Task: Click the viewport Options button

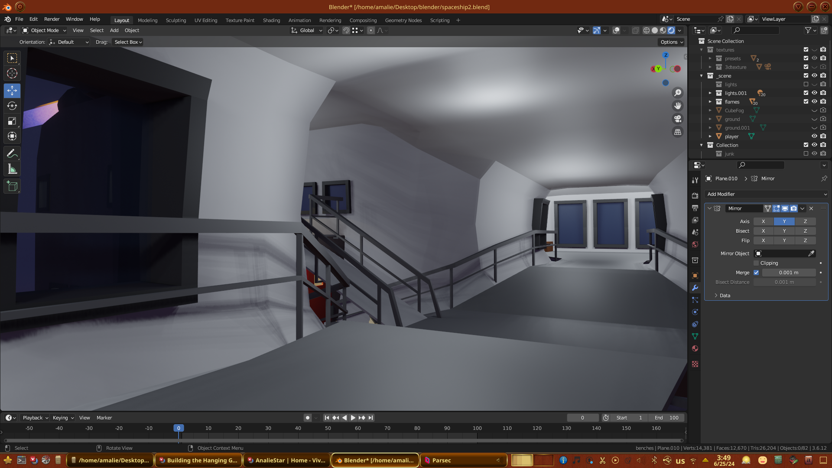Action: point(672,42)
